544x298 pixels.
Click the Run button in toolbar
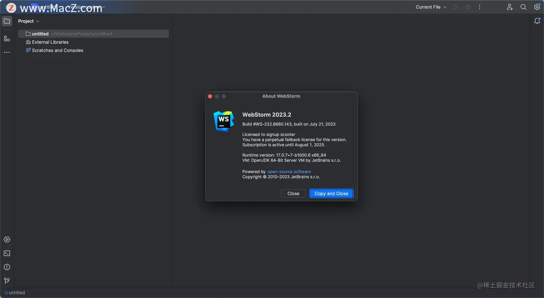456,7
